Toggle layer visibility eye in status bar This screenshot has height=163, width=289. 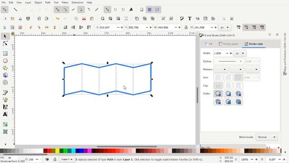[x=47, y=159]
